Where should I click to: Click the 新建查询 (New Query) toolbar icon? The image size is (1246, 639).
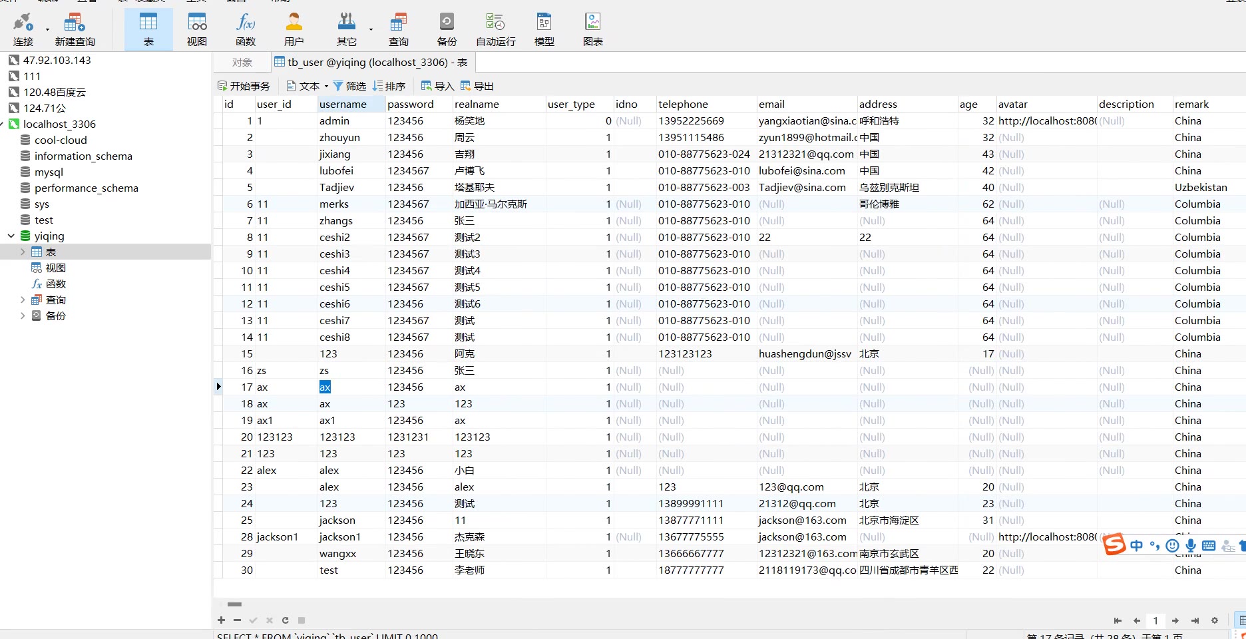tap(75, 29)
